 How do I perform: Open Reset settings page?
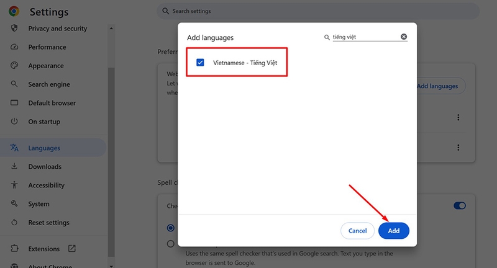tap(49, 223)
